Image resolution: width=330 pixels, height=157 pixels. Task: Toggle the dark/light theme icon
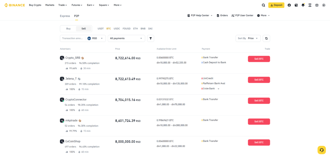[324, 5]
